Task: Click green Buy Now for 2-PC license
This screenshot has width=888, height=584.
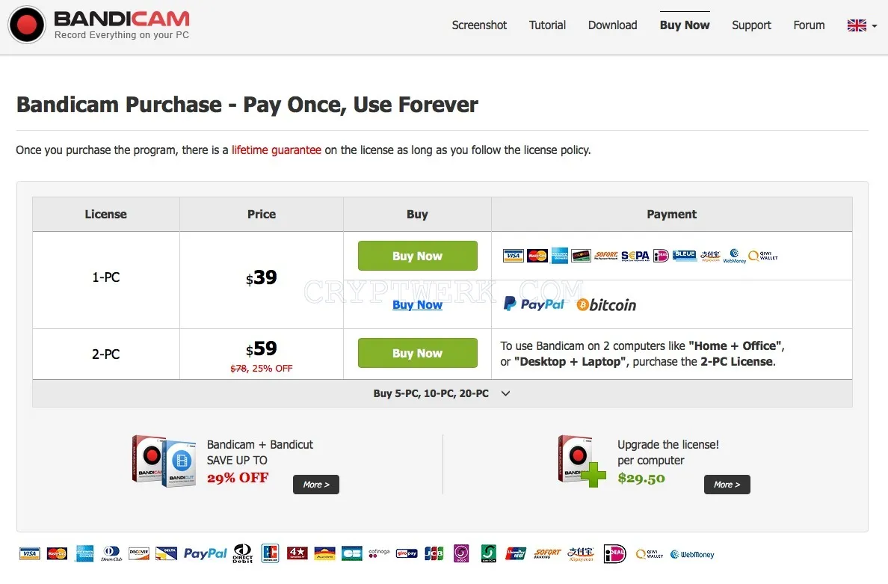Action: coord(417,354)
